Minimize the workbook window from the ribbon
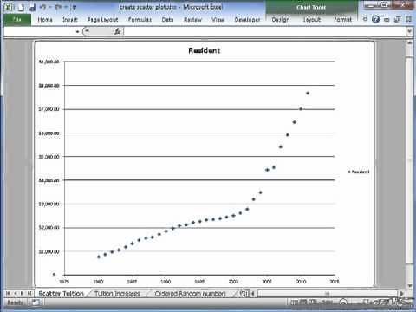This screenshot has height=312, width=416. [387, 20]
